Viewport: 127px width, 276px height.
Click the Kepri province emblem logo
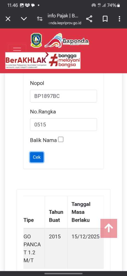pyautogui.click(x=36, y=40)
